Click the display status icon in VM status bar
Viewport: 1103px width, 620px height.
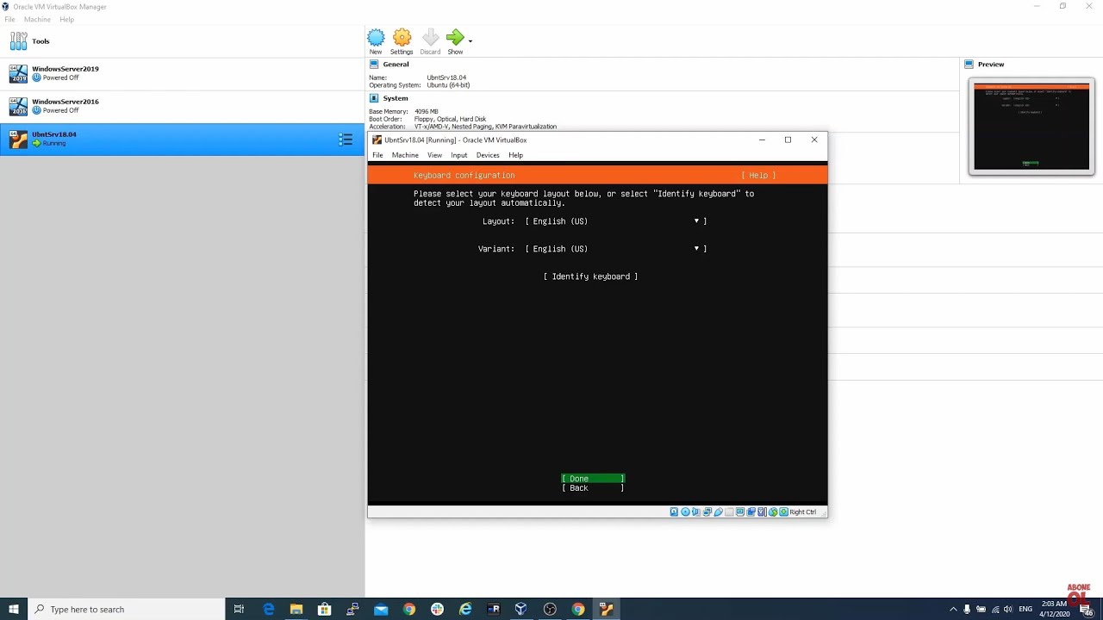coord(740,512)
